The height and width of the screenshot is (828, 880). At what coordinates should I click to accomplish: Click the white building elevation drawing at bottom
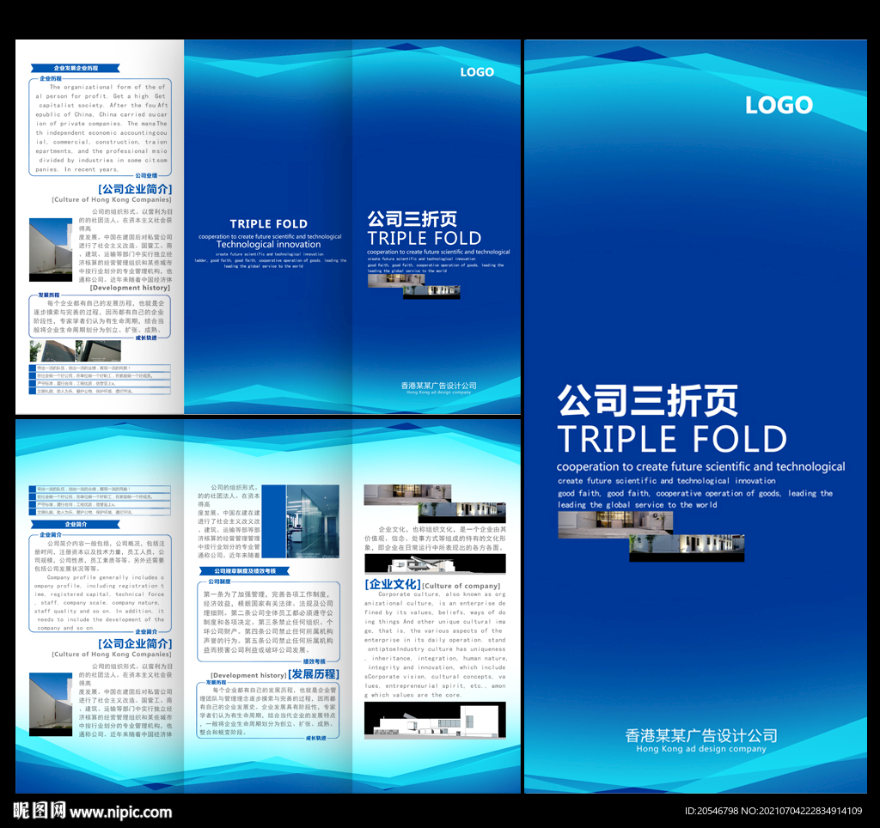pos(435,719)
